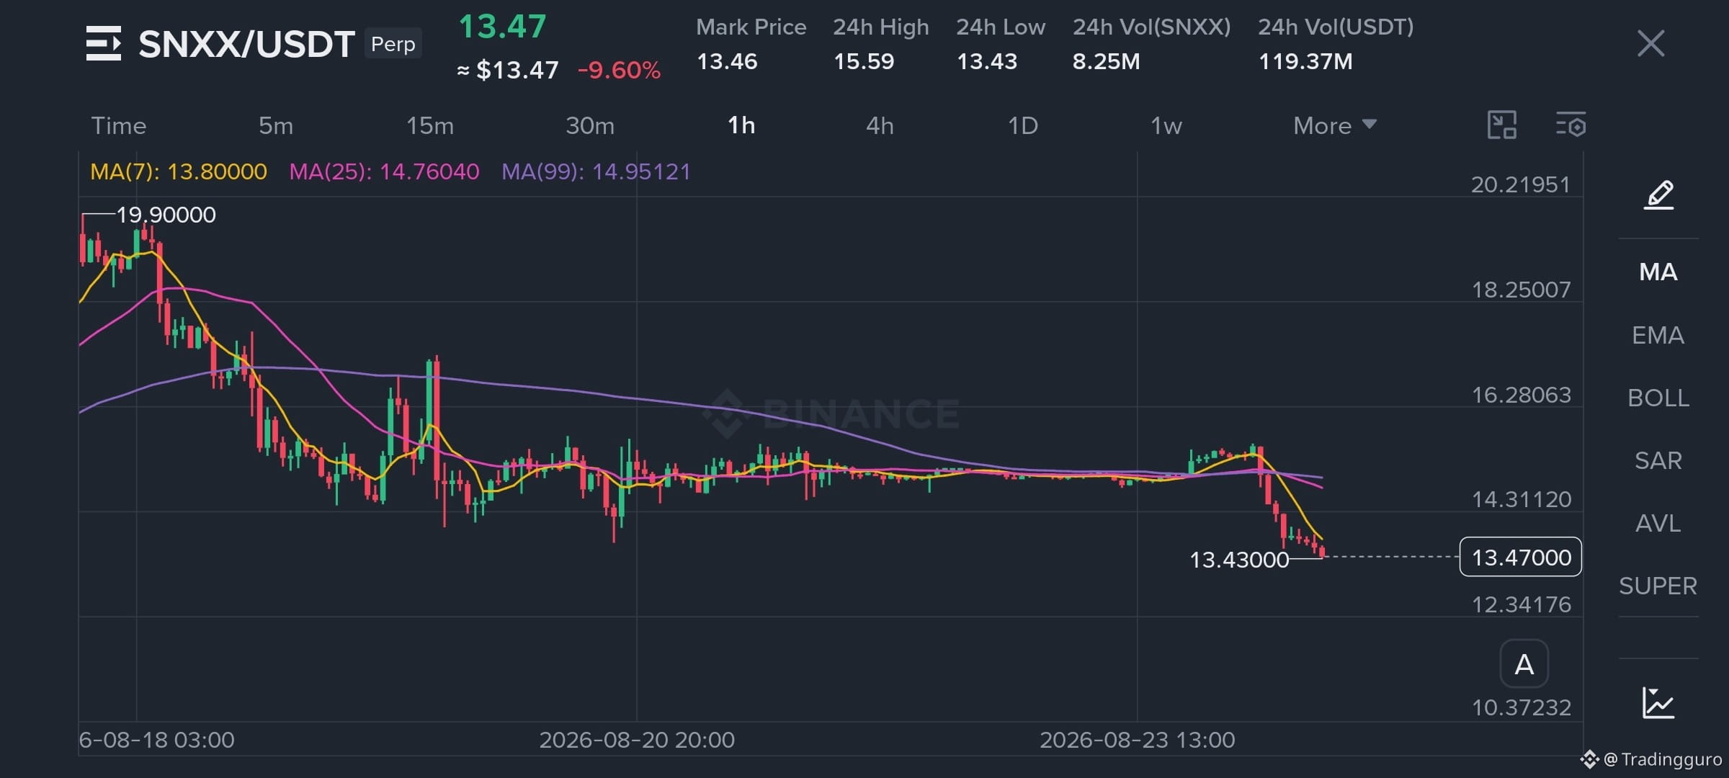
Task: Toggle the AVL indicator
Action: [1658, 524]
